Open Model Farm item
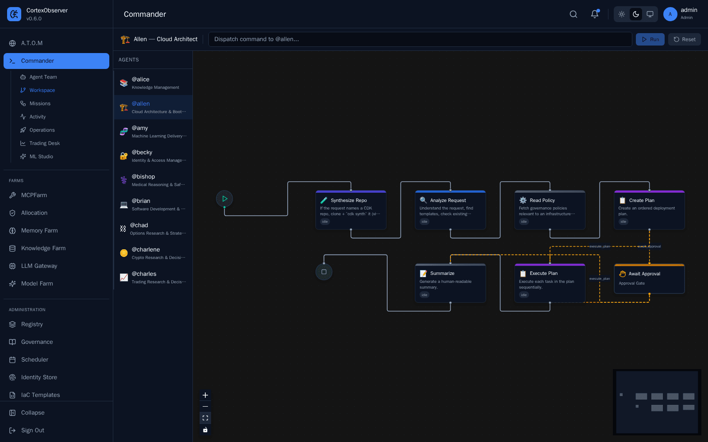 coord(56,284)
